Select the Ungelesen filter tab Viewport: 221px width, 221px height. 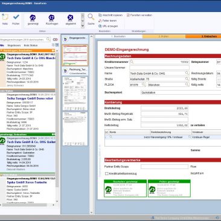tap(14, 45)
